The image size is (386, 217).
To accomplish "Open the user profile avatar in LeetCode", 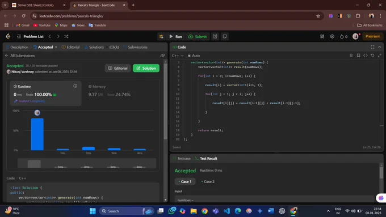I will pyautogui.click(x=355, y=36).
